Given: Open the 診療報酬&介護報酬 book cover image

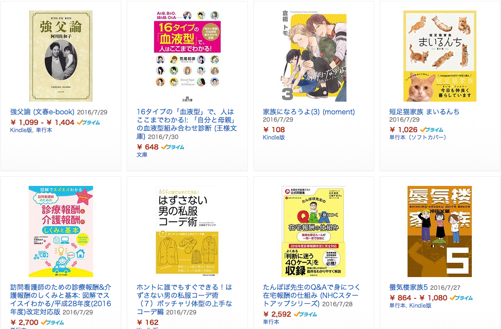Looking at the screenshot, I should tap(61, 231).
